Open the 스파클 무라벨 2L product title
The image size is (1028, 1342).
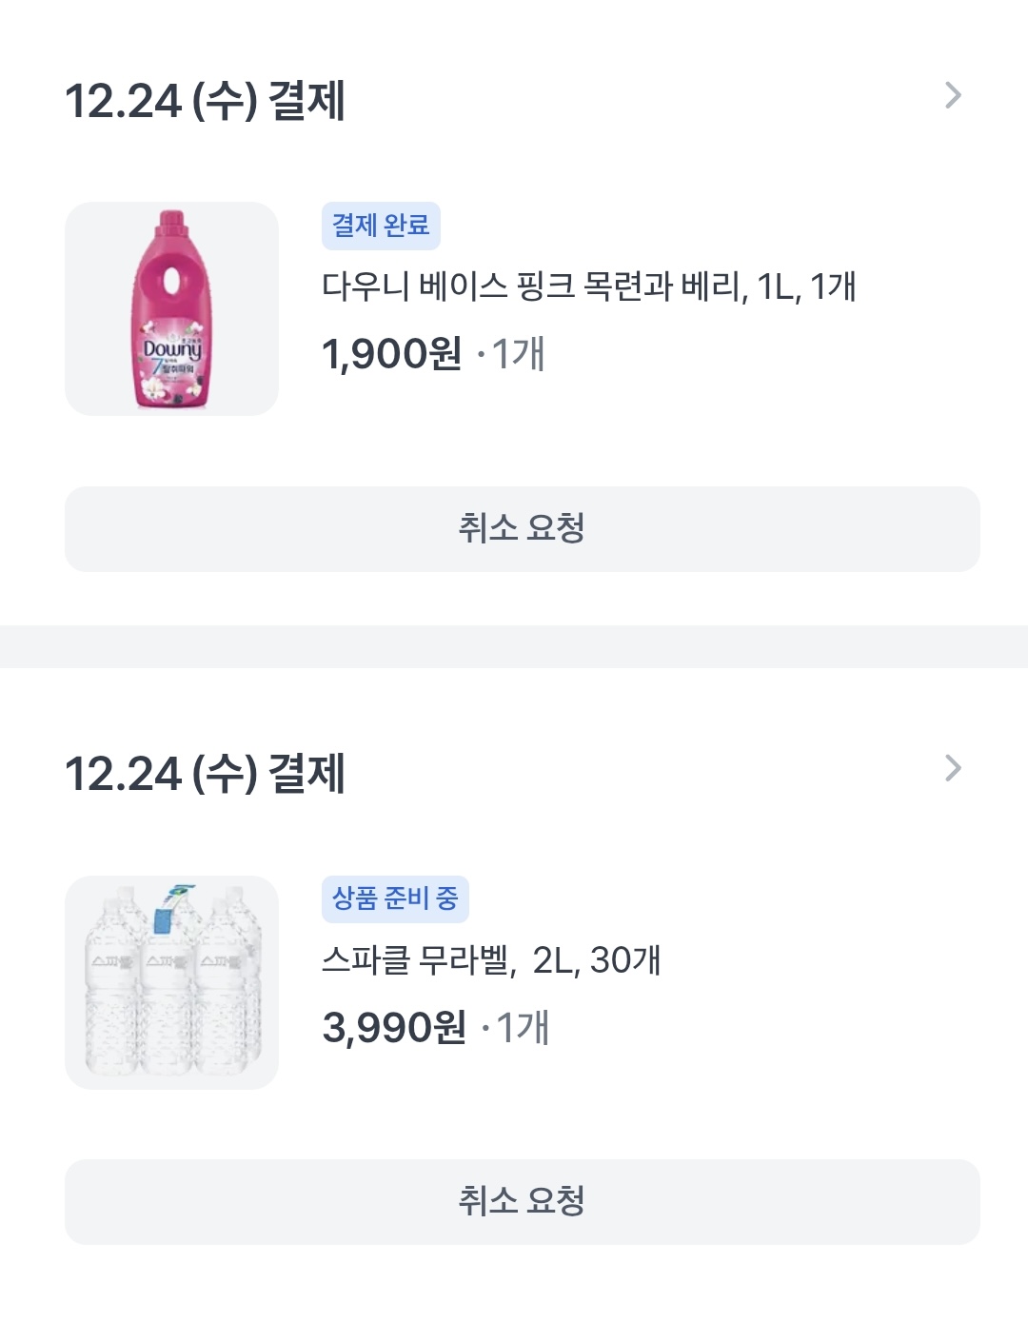[490, 959]
